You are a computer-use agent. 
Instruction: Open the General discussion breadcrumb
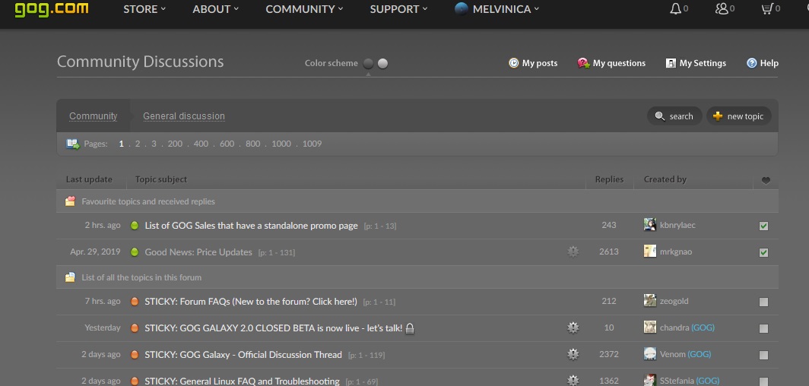coord(184,116)
